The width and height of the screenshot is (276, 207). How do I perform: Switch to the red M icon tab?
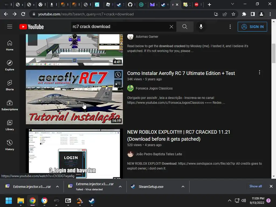(196, 5)
